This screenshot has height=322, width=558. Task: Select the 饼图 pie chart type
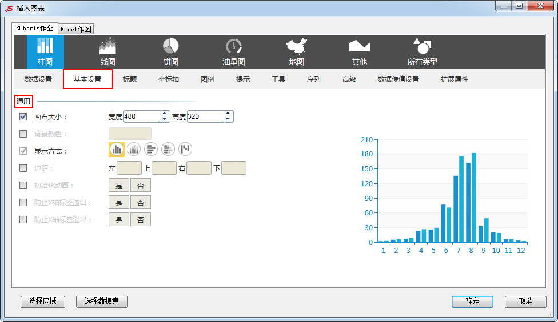tap(171, 52)
